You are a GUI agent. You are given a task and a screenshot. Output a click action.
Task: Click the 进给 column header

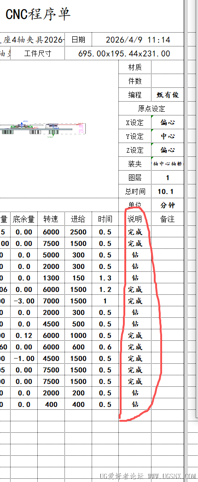[78, 219]
